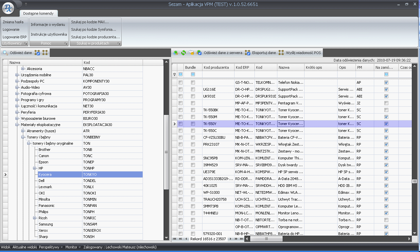Tick the Bundle checkbox for row SNC95PB
Screen dimensions: 420x252
coord(193,158)
